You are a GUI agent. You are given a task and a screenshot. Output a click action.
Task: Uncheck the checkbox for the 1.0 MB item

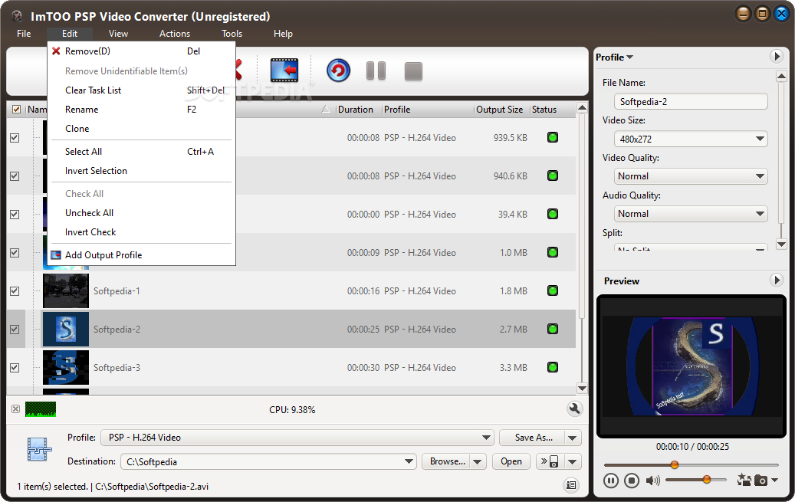tap(15, 252)
